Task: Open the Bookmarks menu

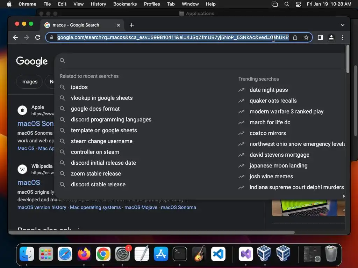Action: coord(125,4)
